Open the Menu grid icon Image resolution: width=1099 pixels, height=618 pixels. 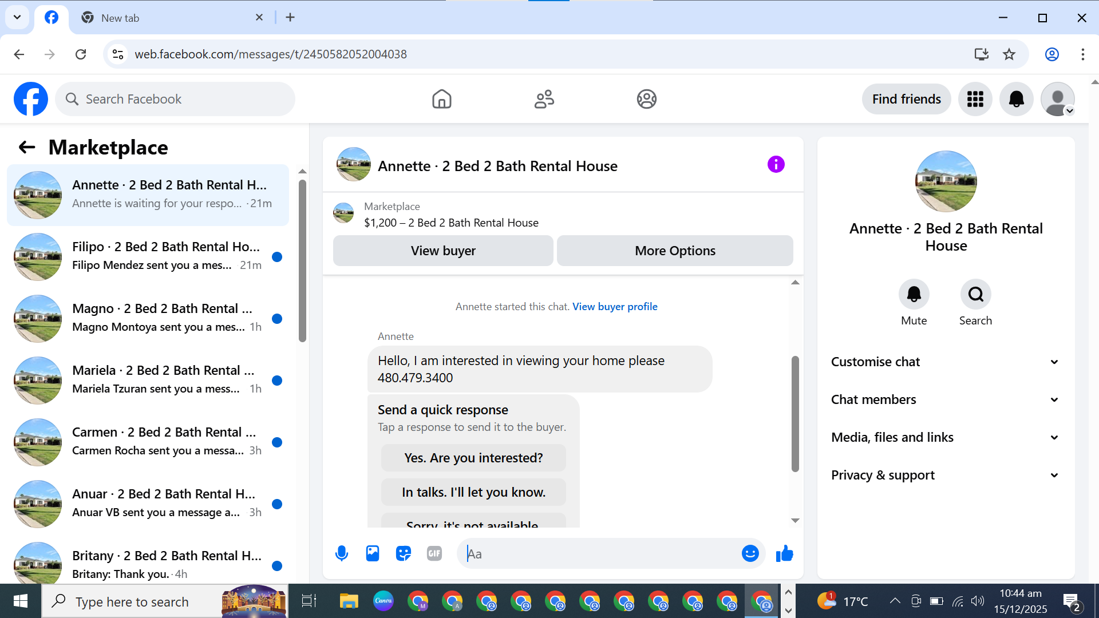[x=975, y=99]
